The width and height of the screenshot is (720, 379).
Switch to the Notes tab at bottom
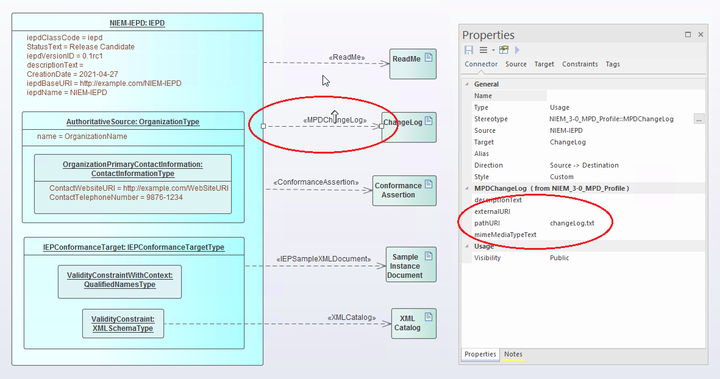[513, 354]
